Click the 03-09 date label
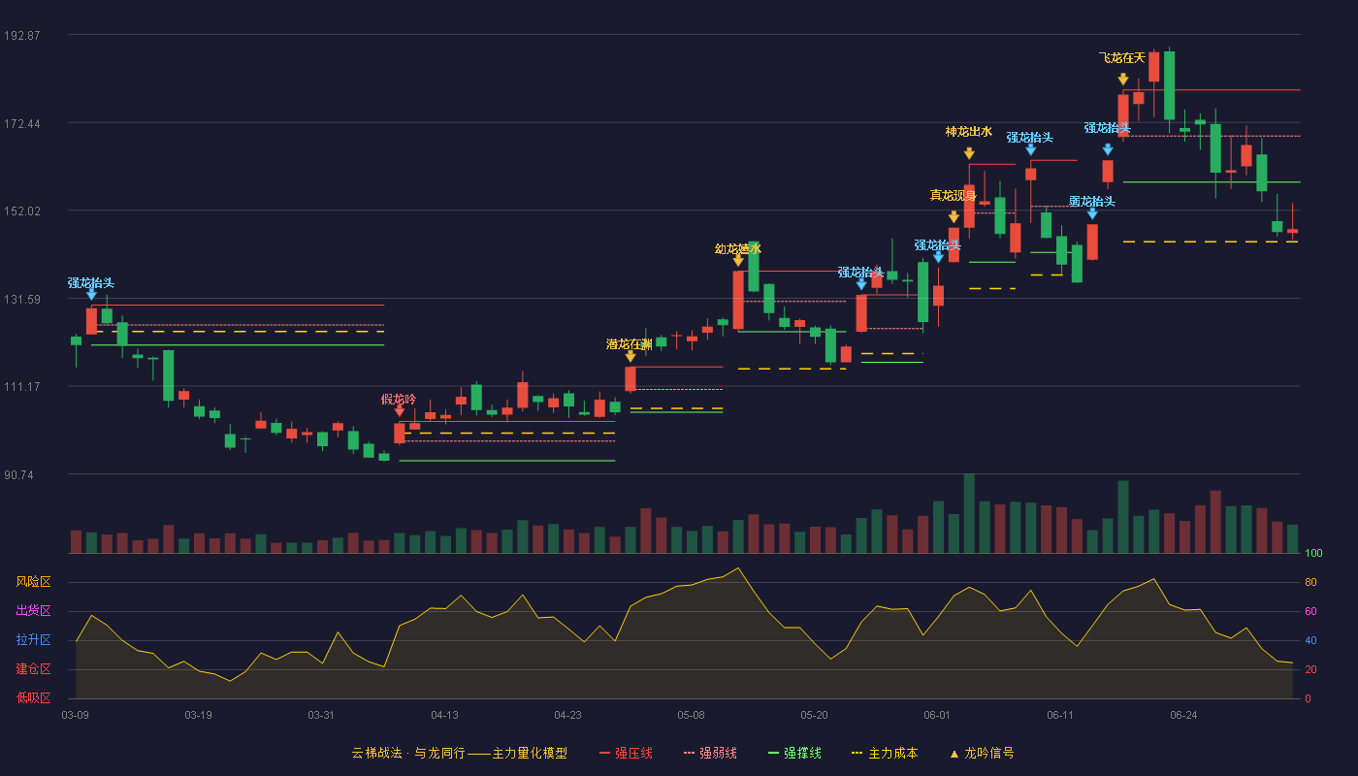1358x776 pixels. tap(76, 715)
